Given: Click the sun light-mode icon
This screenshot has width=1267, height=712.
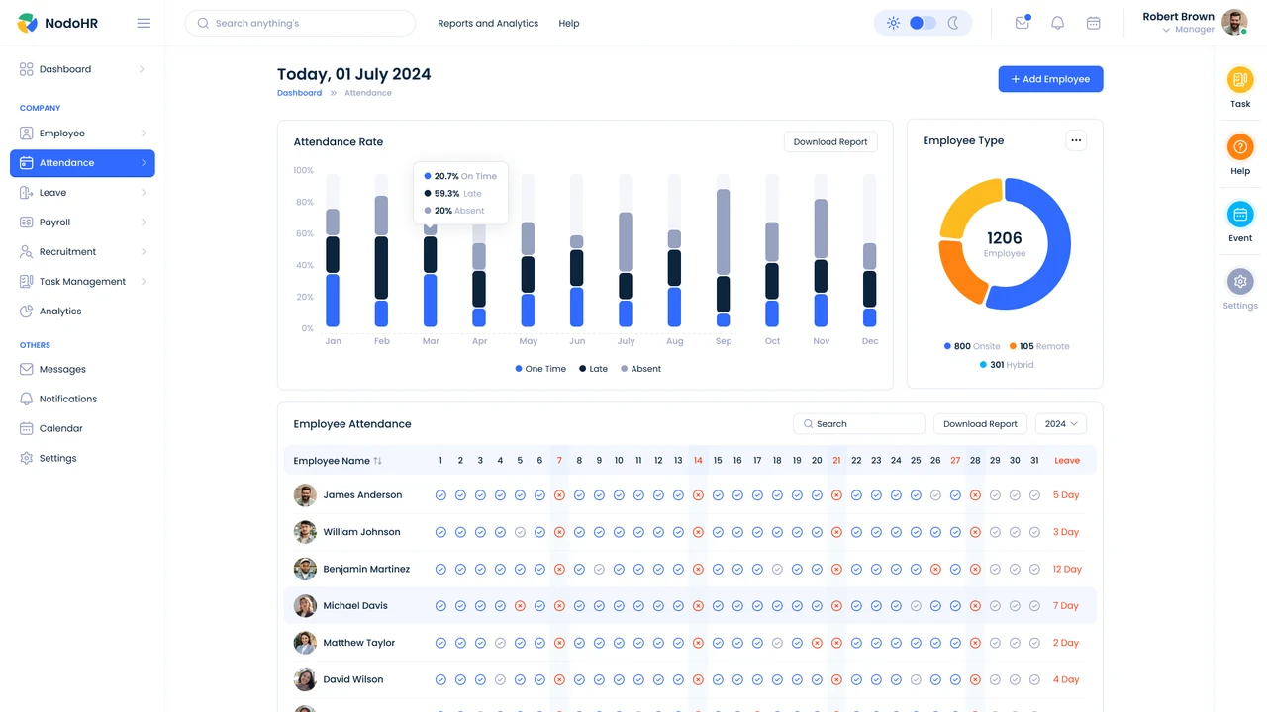Looking at the screenshot, I should (893, 23).
